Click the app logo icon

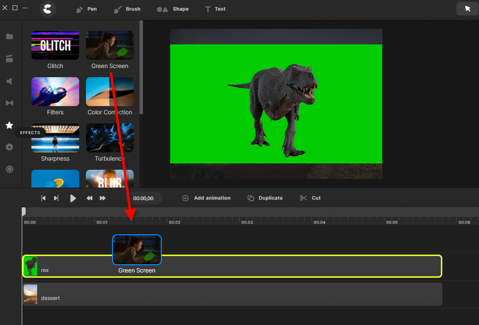(48, 9)
